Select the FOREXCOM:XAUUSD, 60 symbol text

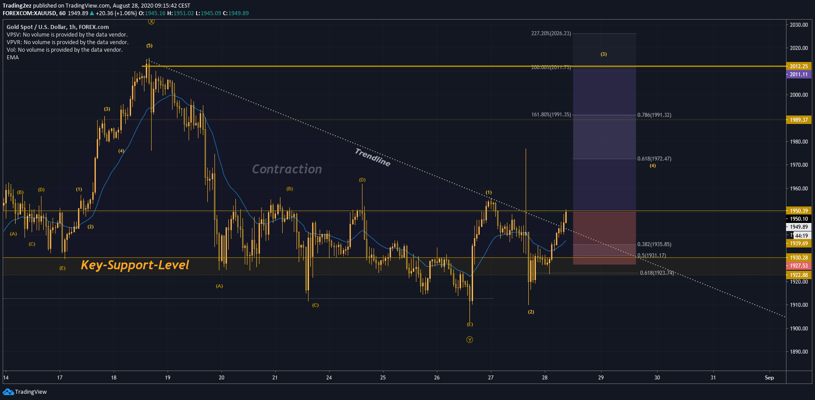pyautogui.click(x=34, y=13)
